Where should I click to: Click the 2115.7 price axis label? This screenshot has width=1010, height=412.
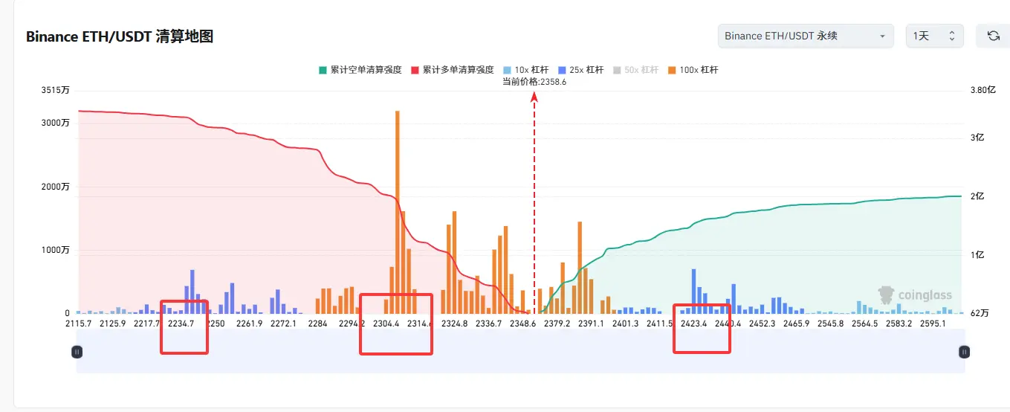click(79, 324)
